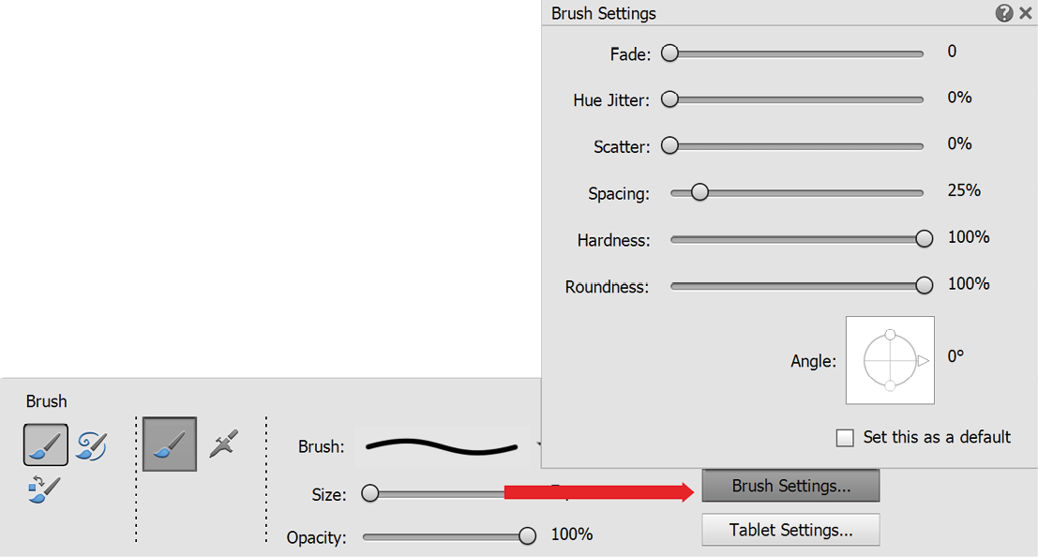Check Set this as a default

[845, 438]
